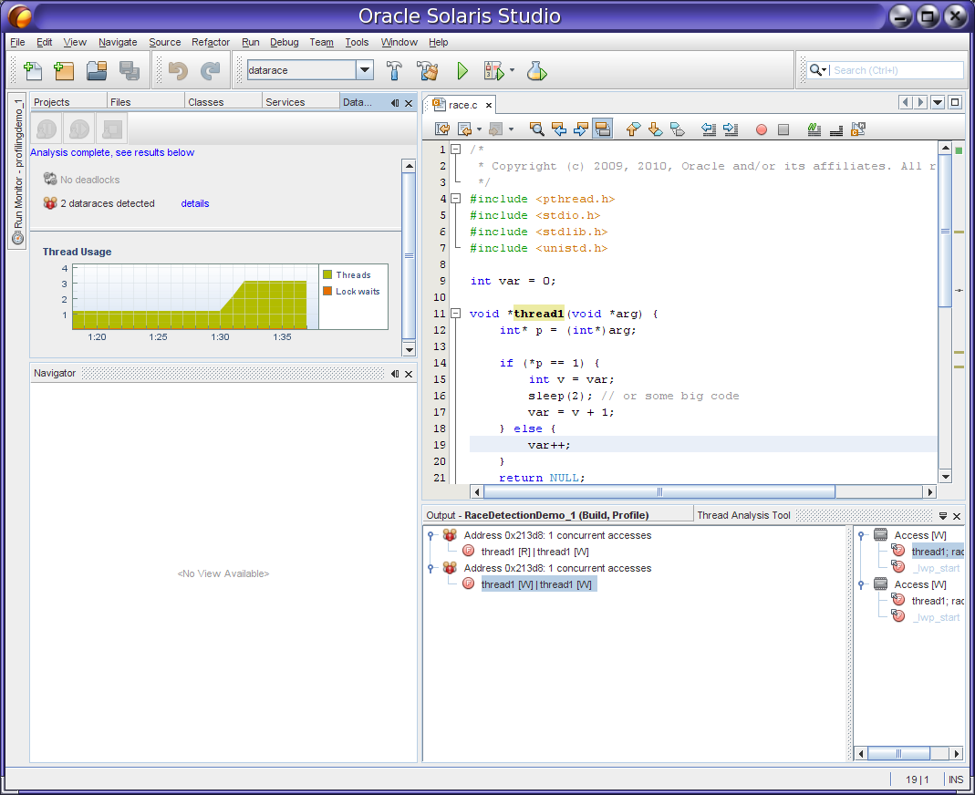Viewport: 975px width, 795px height.
Task: Open the File menu
Action: [x=17, y=42]
